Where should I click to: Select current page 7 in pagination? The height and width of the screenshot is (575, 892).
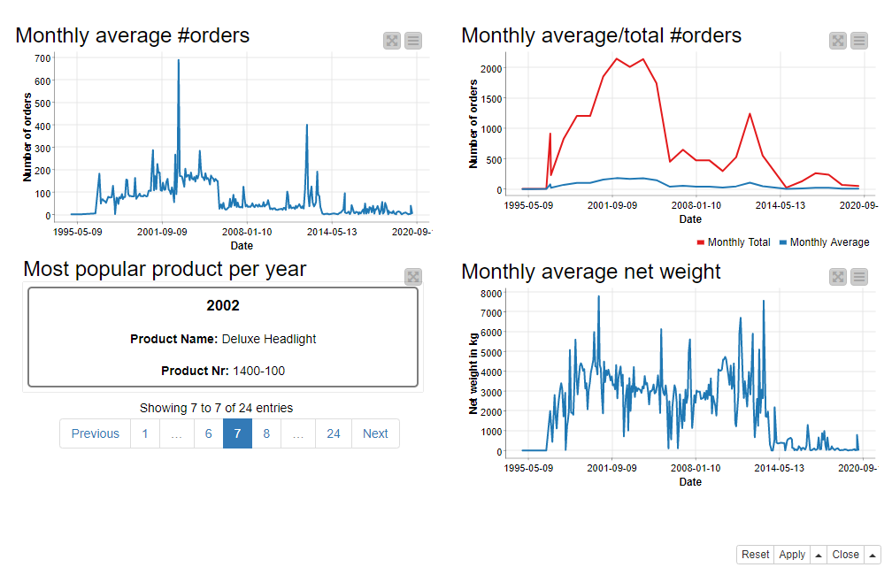tap(237, 433)
